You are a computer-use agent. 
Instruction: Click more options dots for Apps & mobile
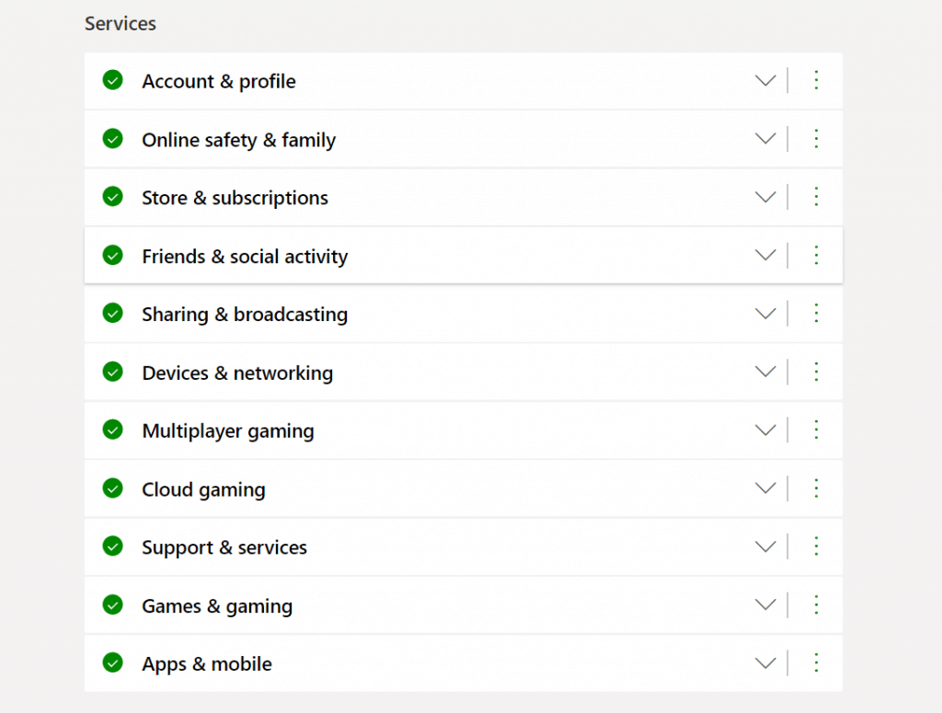click(815, 663)
